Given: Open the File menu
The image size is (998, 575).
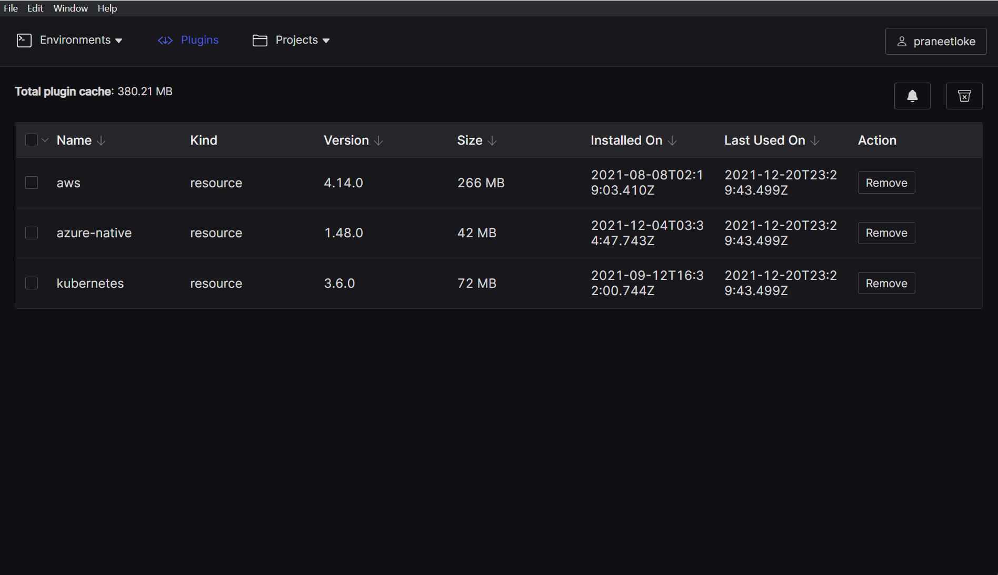Looking at the screenshot, I should click(x=11, y=8).
